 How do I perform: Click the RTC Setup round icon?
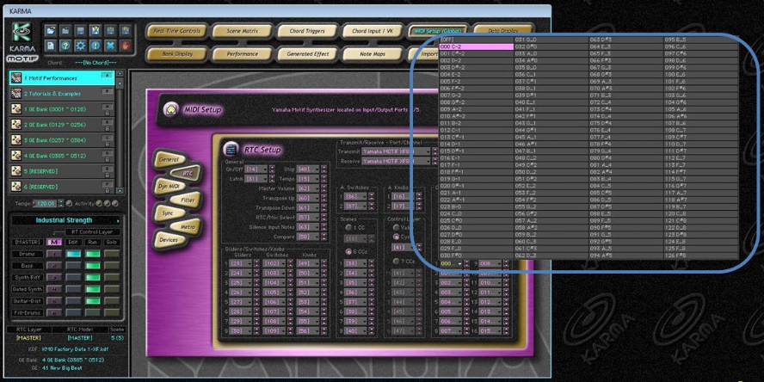pyautogui.click(x=231, y=149)
